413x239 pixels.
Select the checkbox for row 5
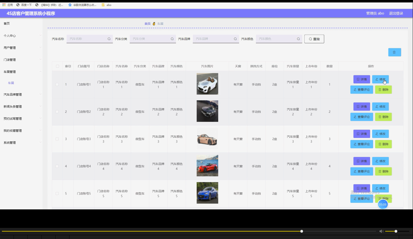57,194
